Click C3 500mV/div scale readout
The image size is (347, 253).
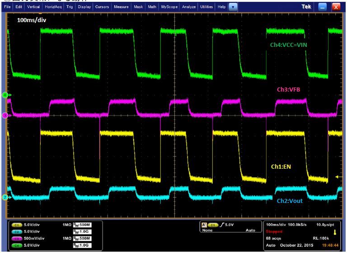tap(34, 239)
